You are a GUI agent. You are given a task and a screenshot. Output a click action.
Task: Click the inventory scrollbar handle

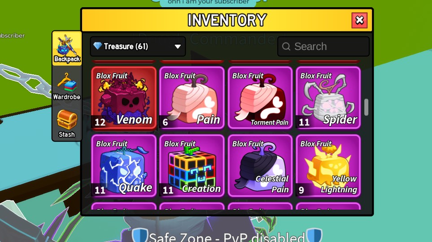tap(366, 107)
